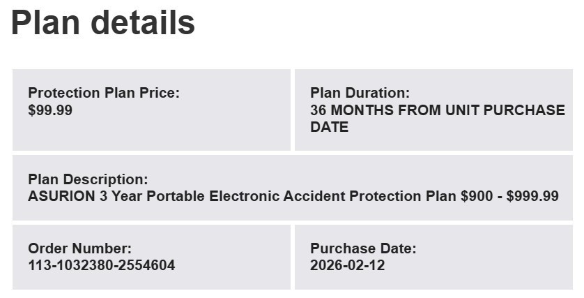Click the Plan Description label
The image size is (584, 298).
point(88,179)
